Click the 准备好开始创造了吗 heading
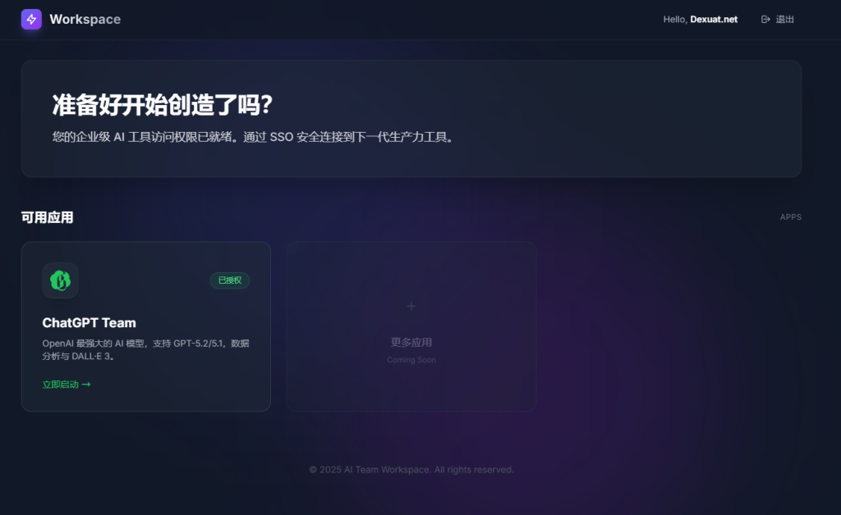Screen dimensions: 841x515 (x=162, y=105)
